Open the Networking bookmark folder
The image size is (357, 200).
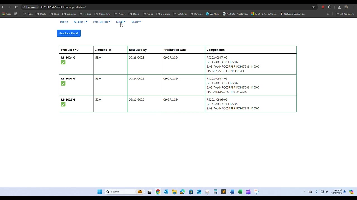pyautogui.click(x=102, y=14)
